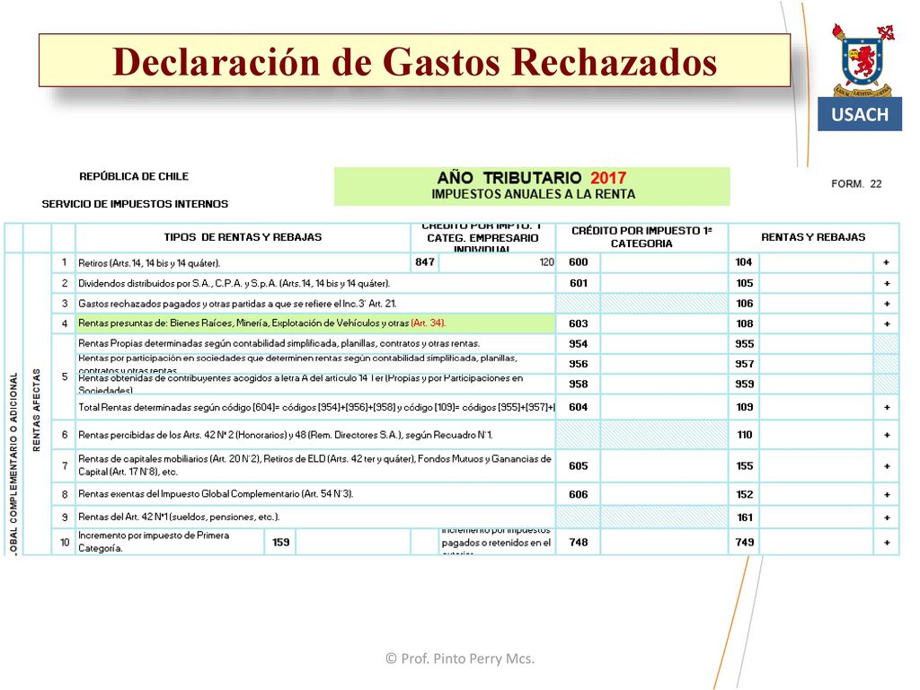Click the input field next to code 601

coord(664,283)
